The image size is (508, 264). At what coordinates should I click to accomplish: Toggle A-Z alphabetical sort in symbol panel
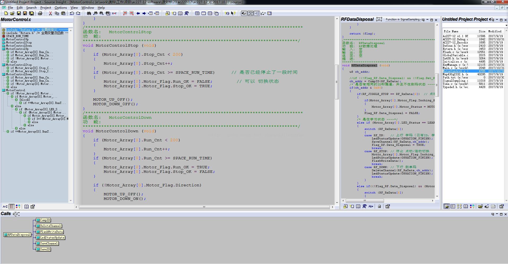(5, 206)
